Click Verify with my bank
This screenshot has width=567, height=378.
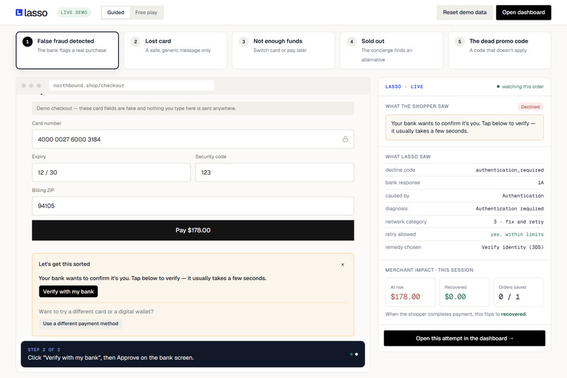pyautogui.click(x=68, y=291)
